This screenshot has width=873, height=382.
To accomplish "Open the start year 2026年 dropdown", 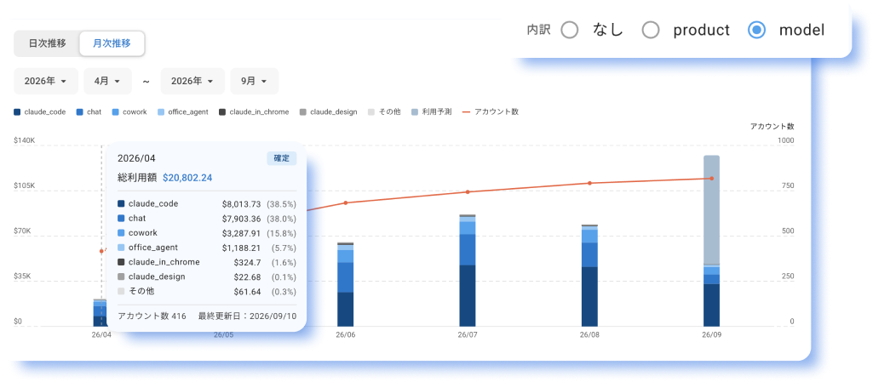I will point(46,81).
